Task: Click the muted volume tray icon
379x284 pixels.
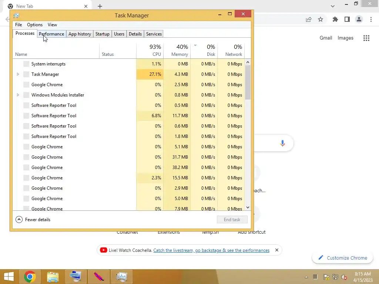Action: (x=344, y=277)
